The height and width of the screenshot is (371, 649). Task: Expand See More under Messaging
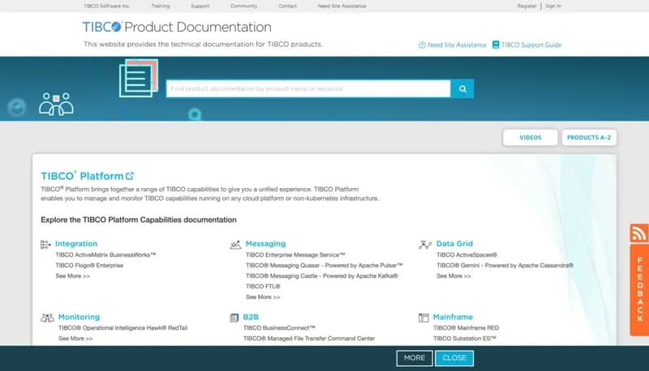click(x=263, y=297)
